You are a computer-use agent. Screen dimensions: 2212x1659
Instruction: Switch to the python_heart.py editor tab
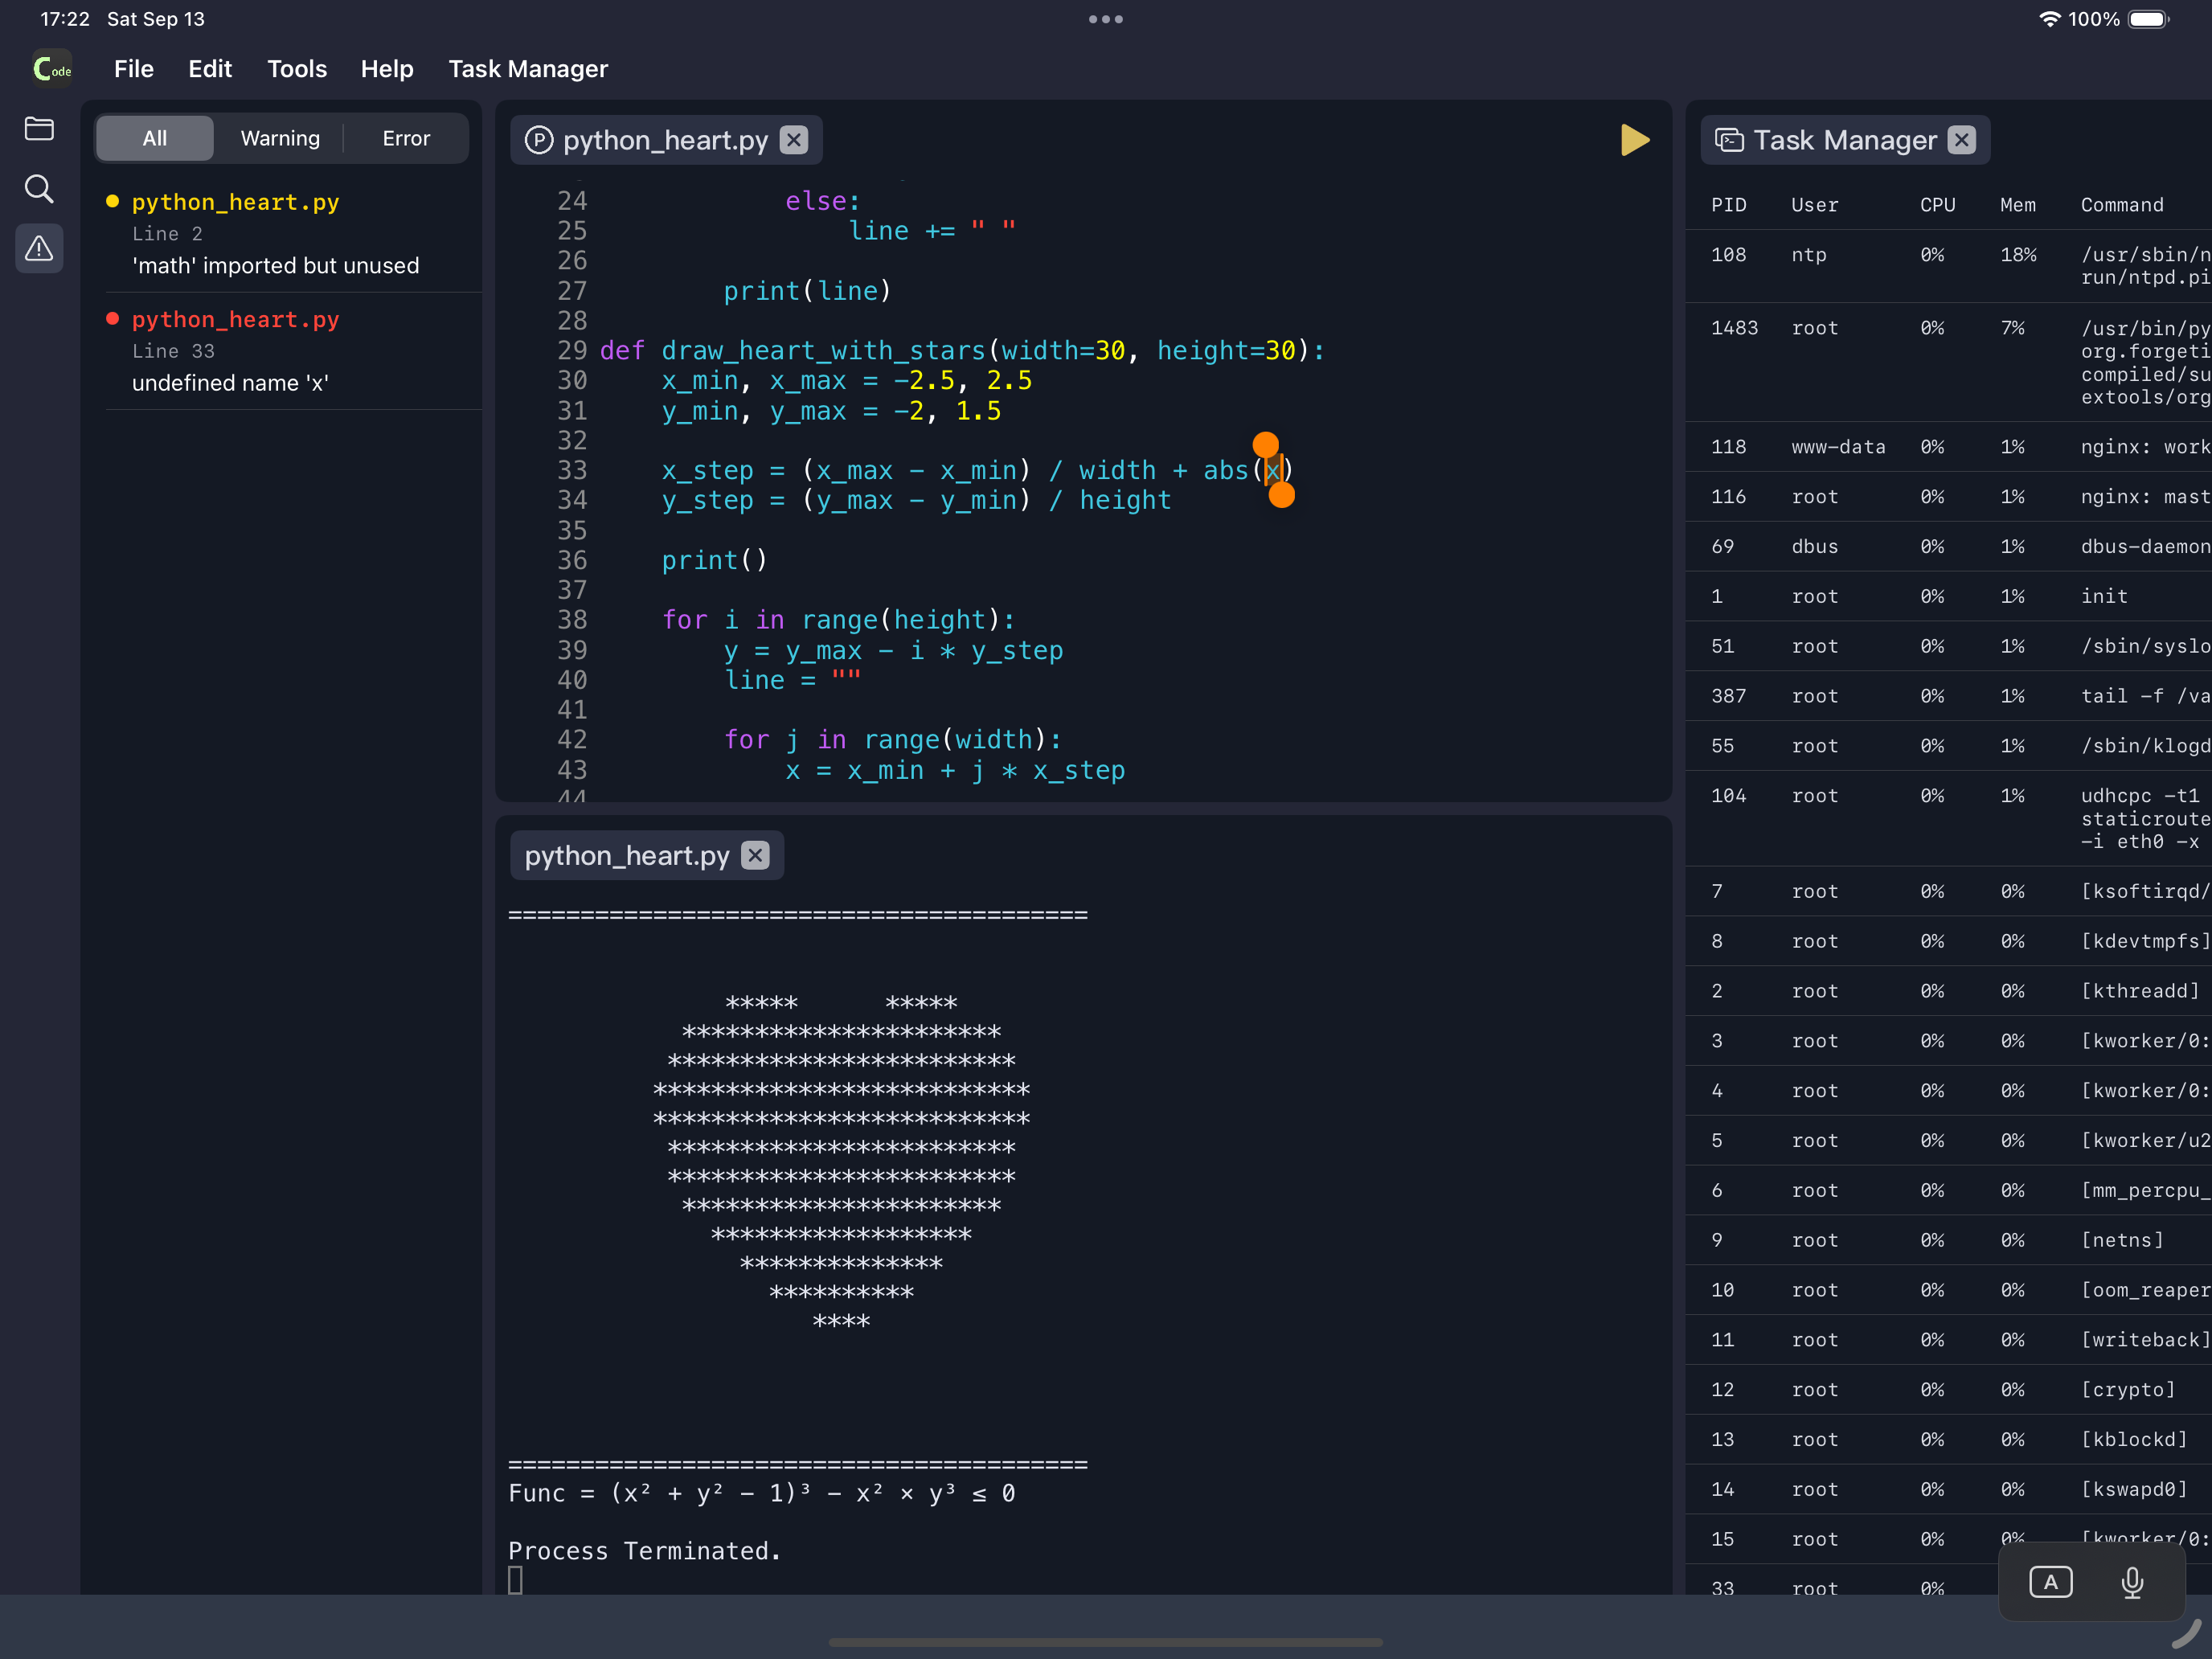[x=665, y=140]
